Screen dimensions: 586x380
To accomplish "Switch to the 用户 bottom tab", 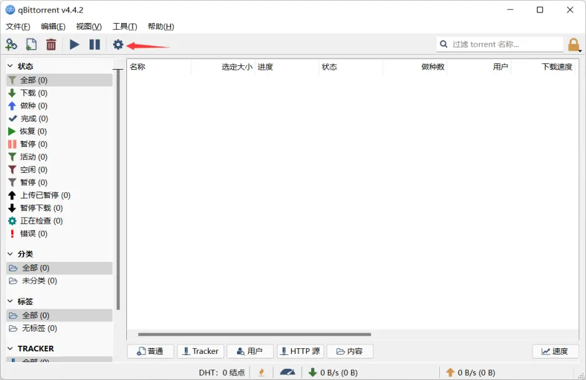I will [250, 351].
